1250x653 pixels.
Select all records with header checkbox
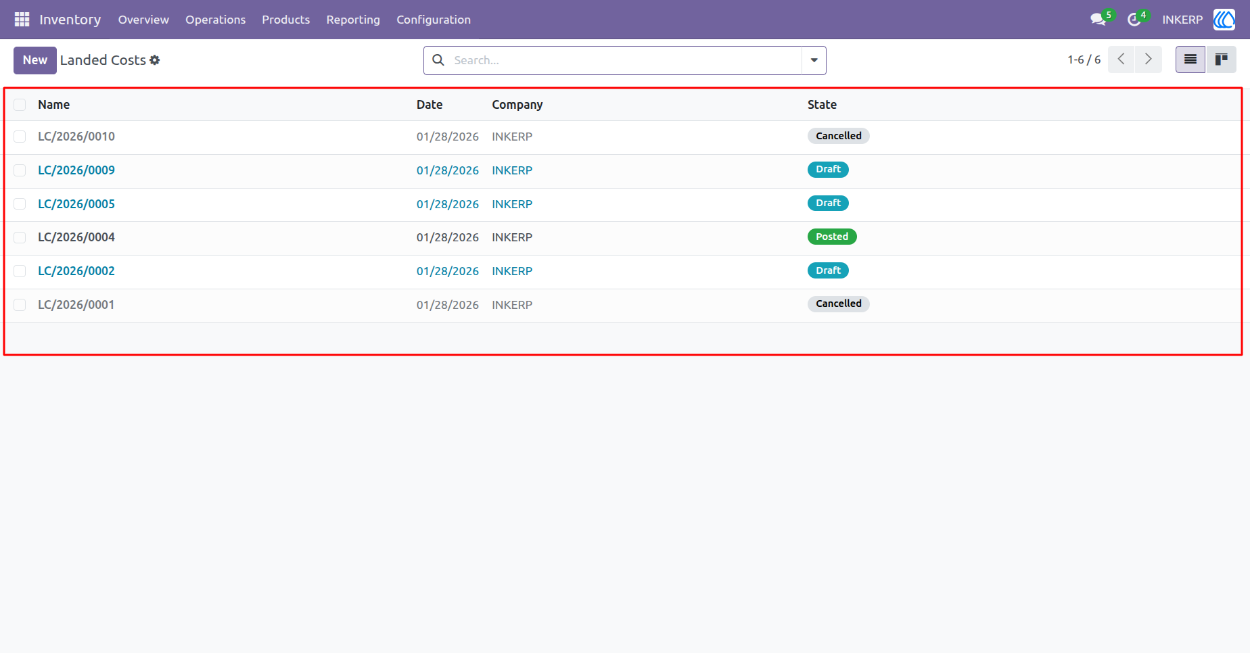coord(20,105)
